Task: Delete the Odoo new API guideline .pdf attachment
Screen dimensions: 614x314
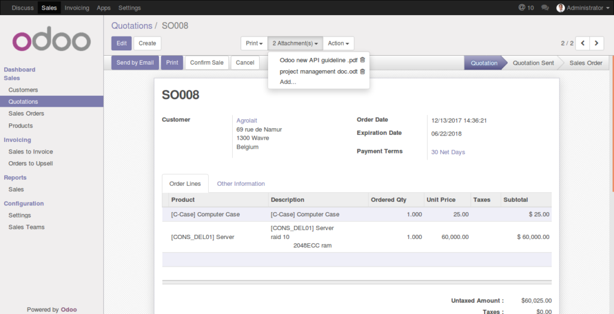Action: tap(362, 60)
